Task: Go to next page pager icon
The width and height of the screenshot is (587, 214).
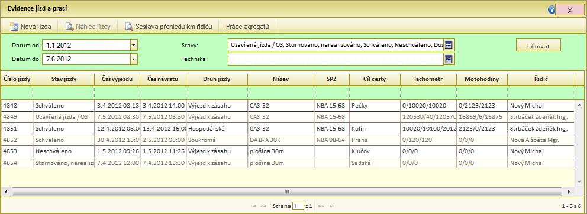Action: pos(321,206)
